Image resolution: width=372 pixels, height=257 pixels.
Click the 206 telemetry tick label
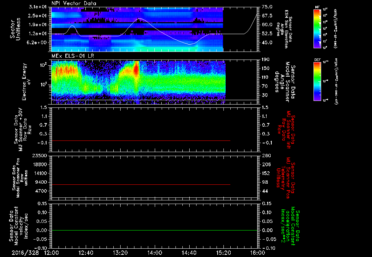266,164
